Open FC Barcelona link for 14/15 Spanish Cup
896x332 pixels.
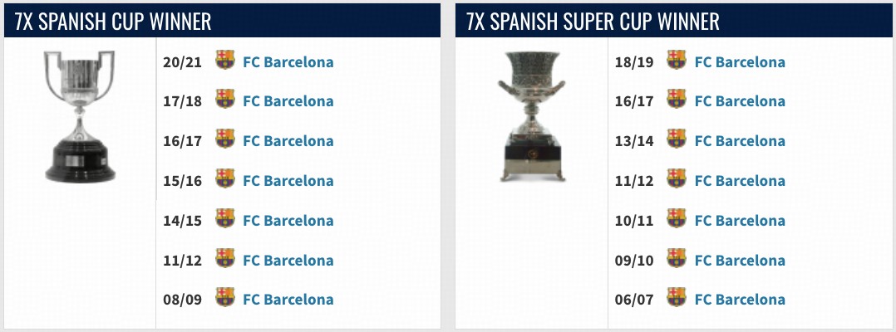(288, 221)
